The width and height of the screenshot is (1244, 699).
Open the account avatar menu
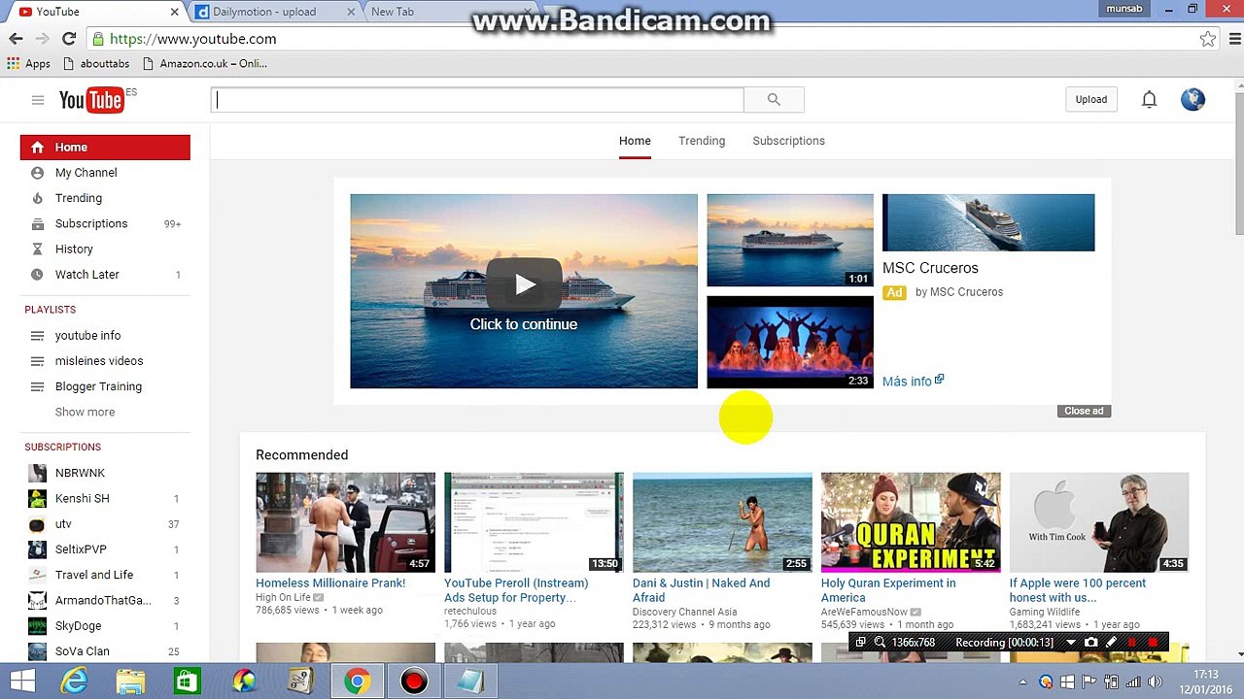(x=1192, y=99)
